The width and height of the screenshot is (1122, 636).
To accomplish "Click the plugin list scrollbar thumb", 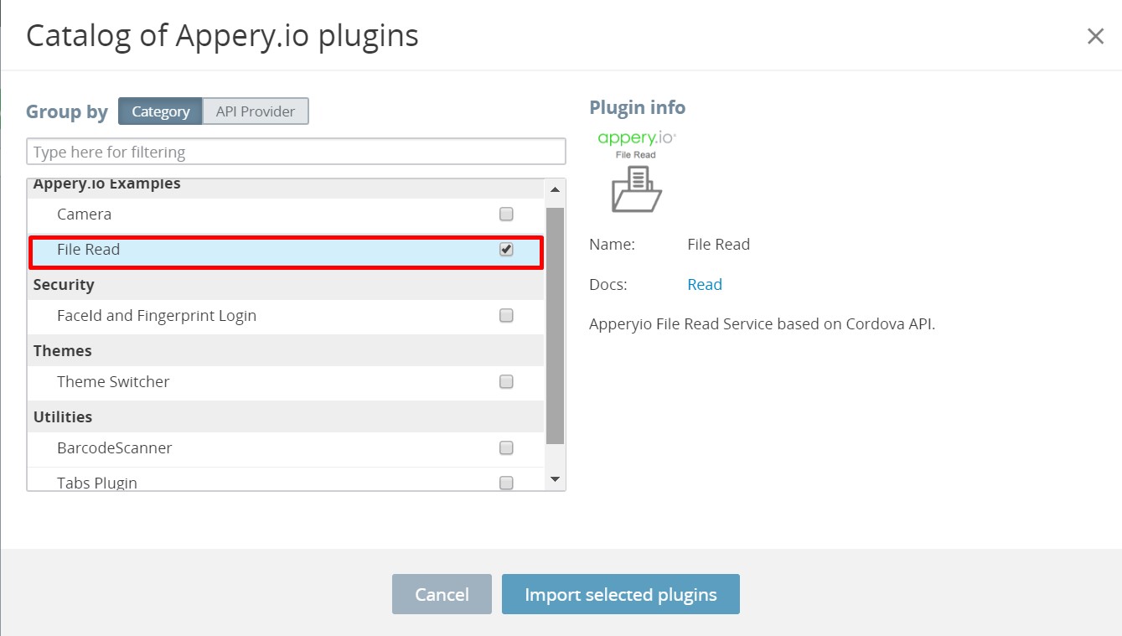I will tap(555, 325).
